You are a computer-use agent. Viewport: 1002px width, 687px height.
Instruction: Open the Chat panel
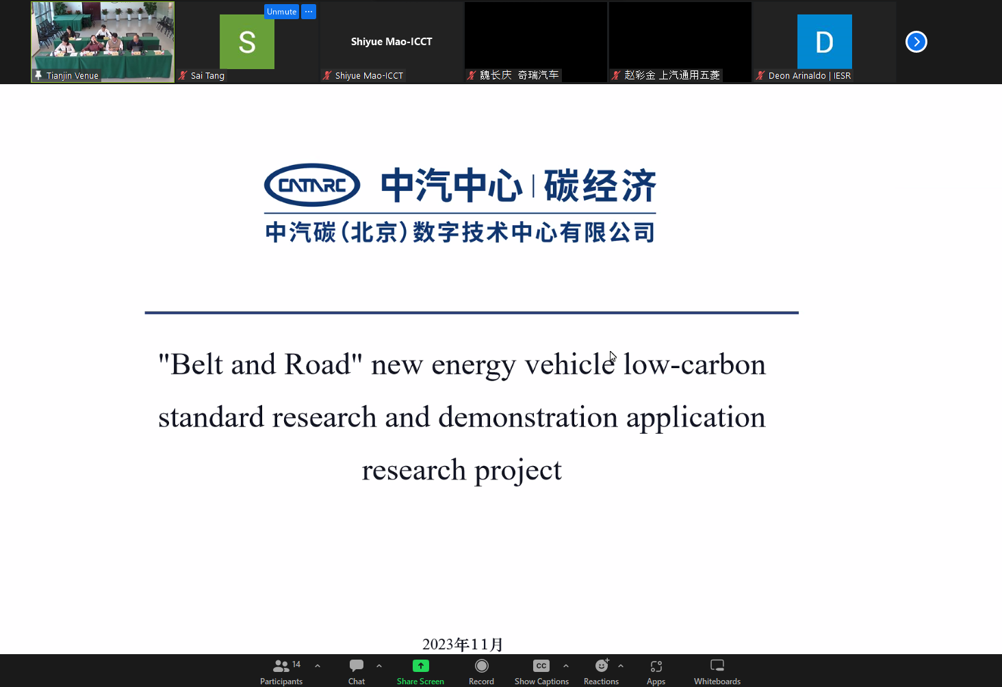pos(356,671)
